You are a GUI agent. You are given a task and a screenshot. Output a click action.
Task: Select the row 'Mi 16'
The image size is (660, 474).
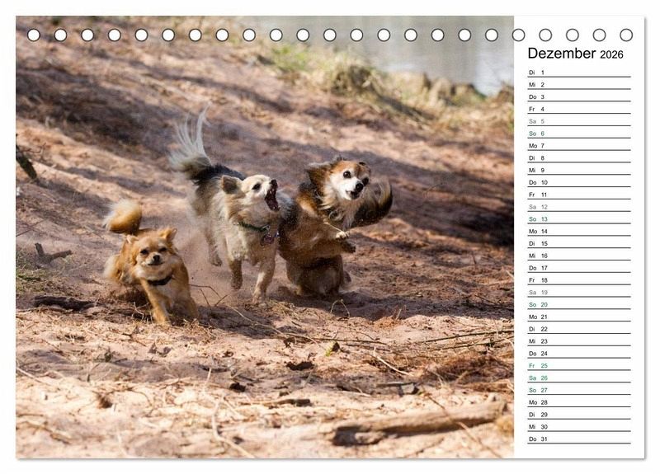(x=579, y=256)
